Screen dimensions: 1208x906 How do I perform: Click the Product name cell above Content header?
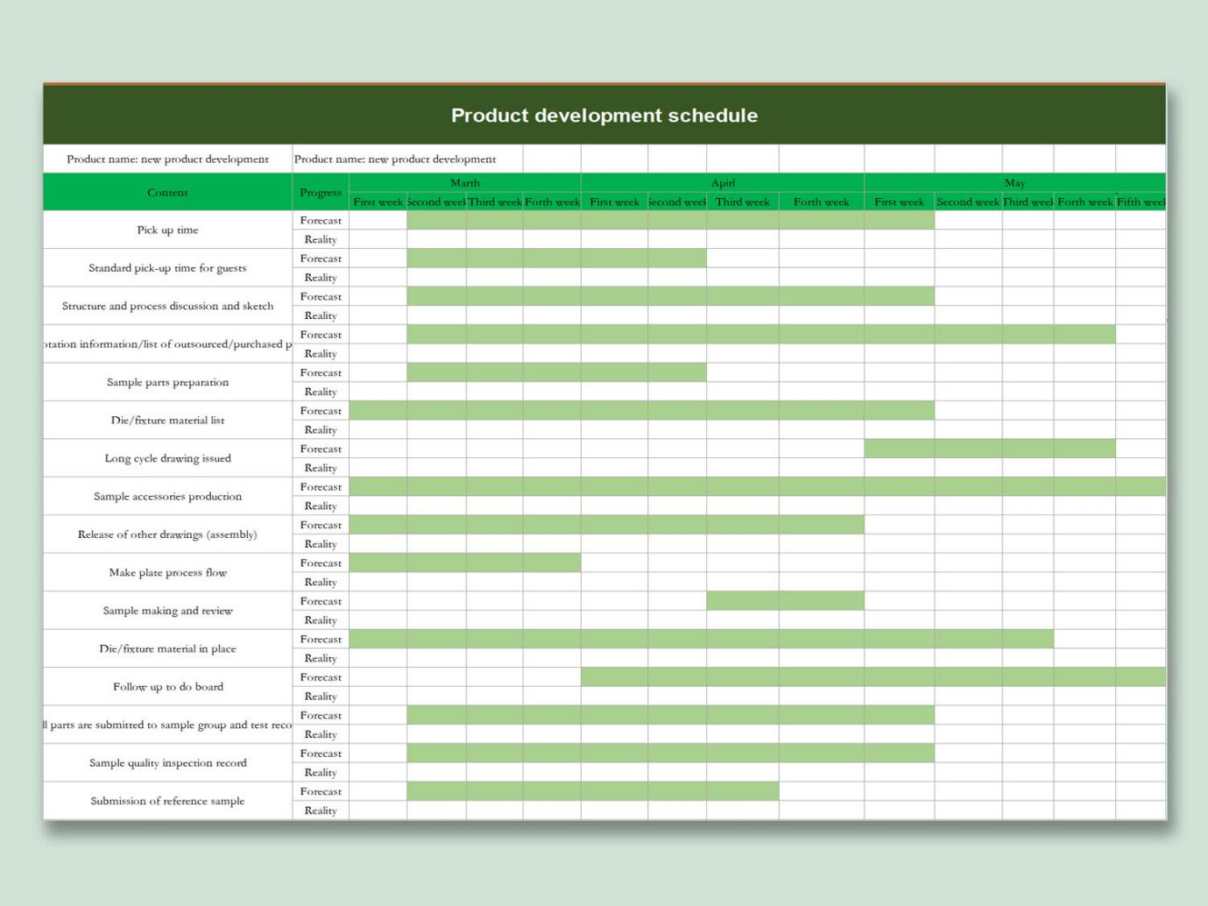167,159
